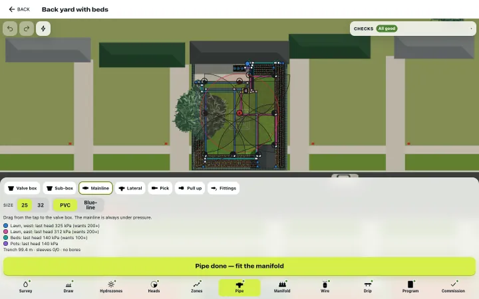Choose the Pull up tool
This screenshot has height=299, width=479.
(x=190, y=188)
